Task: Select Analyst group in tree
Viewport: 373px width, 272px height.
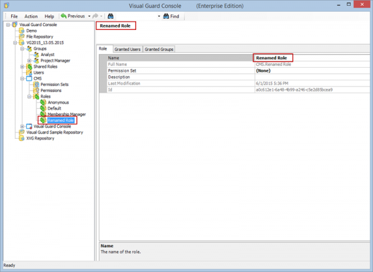Action: (47, 55)
